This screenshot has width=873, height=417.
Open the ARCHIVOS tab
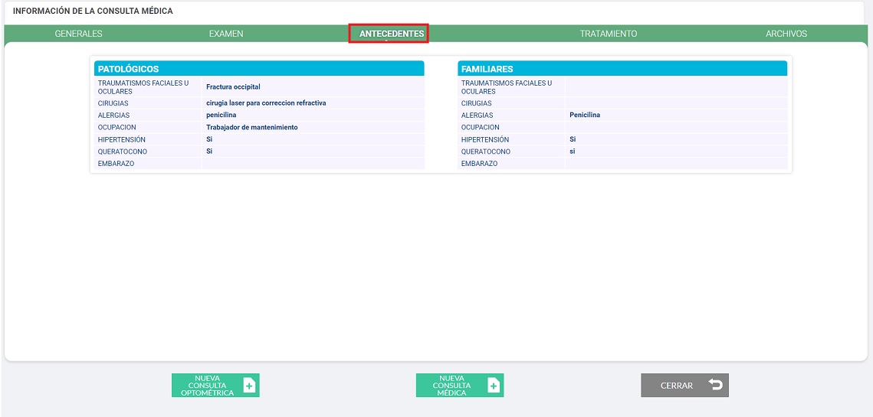coord(786,34)
